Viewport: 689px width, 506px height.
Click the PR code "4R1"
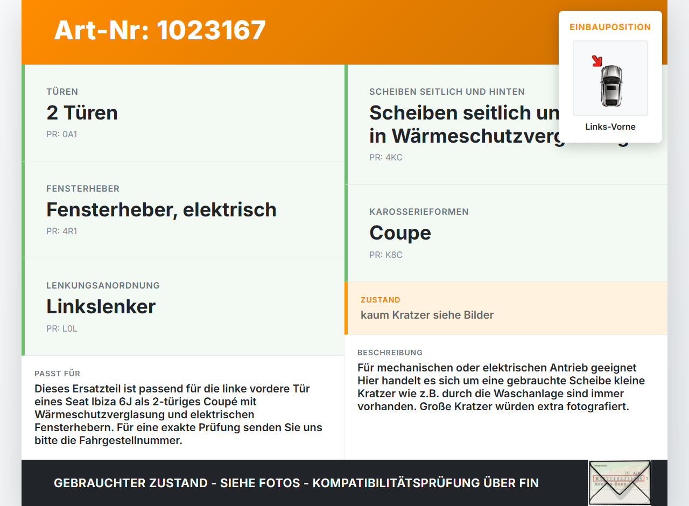pyautogui.click(x=62, y=231)
